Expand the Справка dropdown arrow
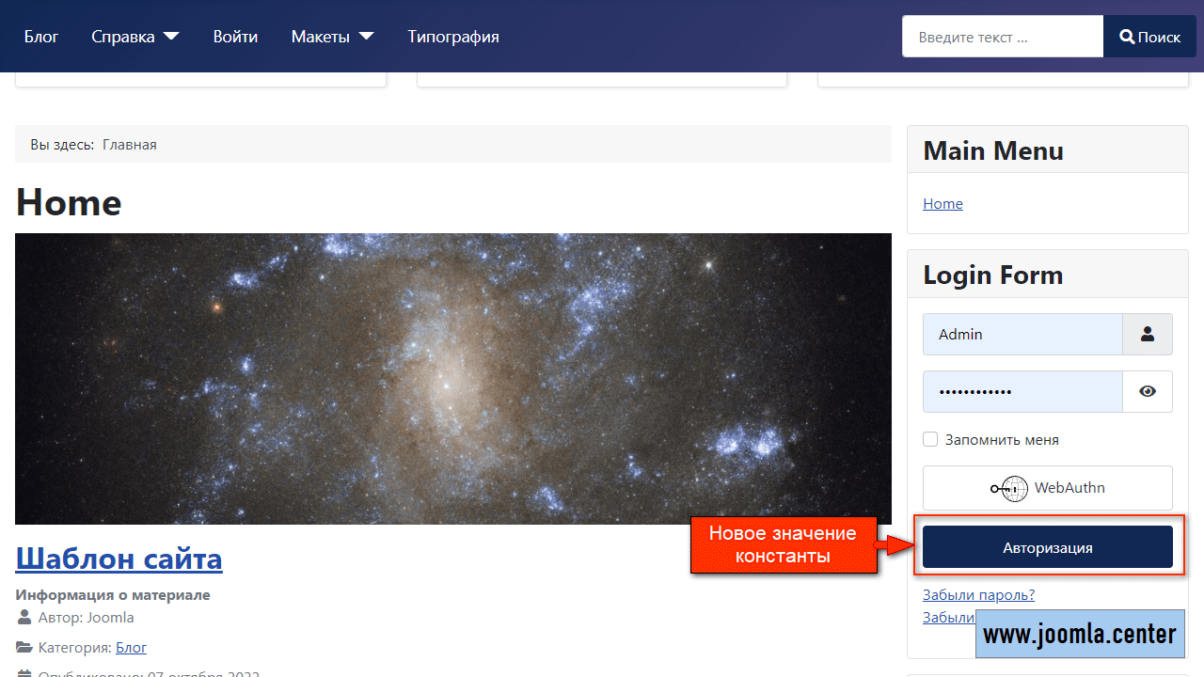The image size is (1204, 677). (x=171, y=37)
